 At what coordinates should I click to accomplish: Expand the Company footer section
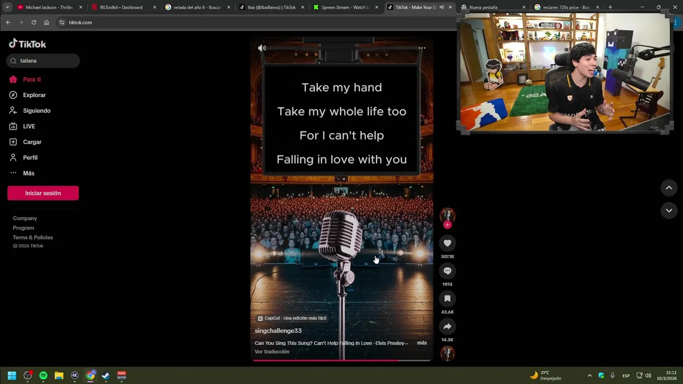25,219
